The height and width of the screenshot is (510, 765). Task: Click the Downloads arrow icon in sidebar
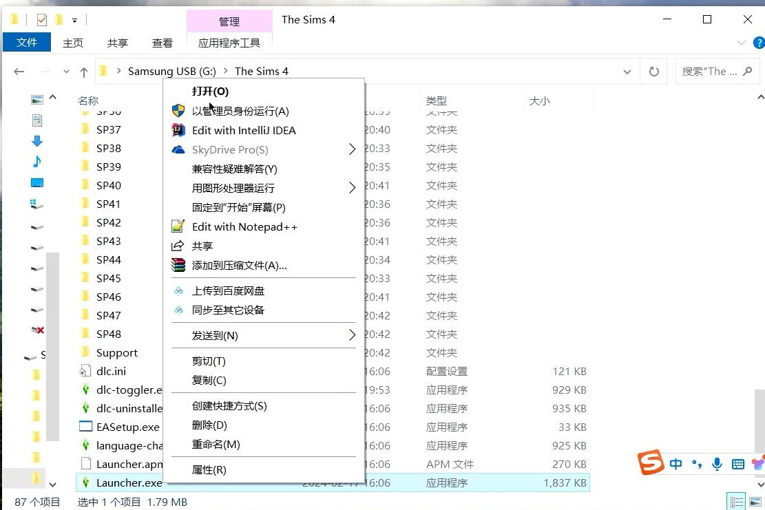[37, 141]
